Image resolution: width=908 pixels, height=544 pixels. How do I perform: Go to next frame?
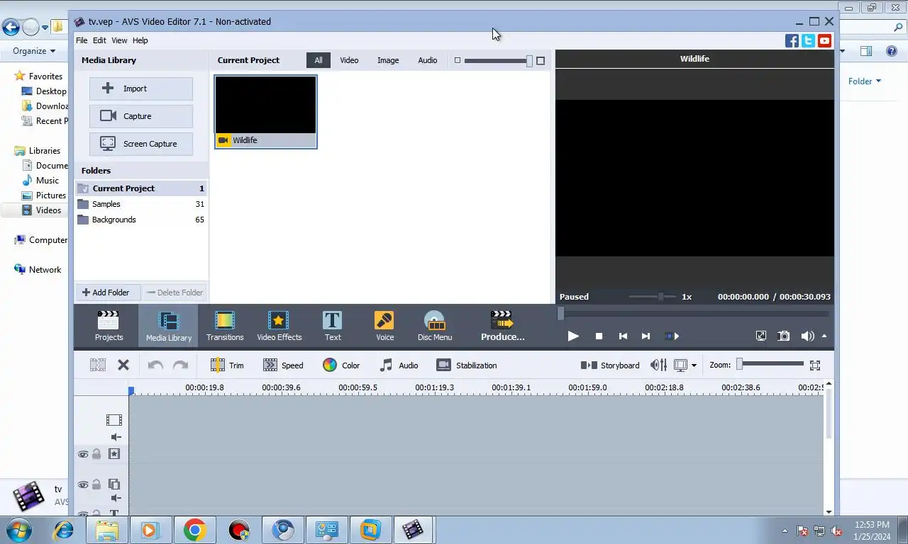point(646,336)
